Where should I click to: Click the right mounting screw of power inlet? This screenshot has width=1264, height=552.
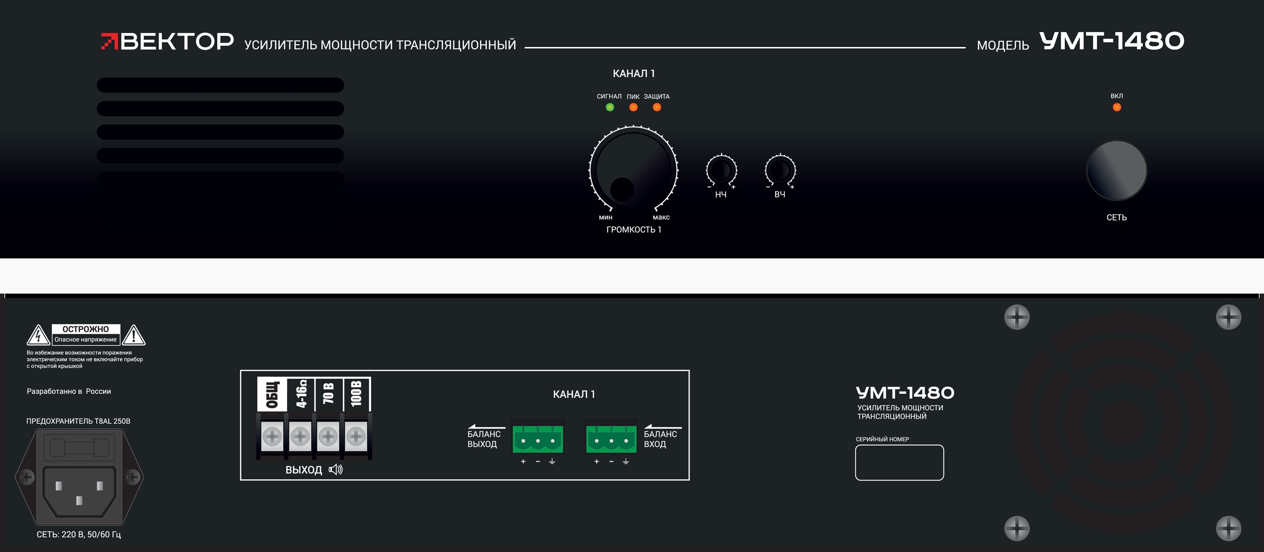(x=133, y=477)
